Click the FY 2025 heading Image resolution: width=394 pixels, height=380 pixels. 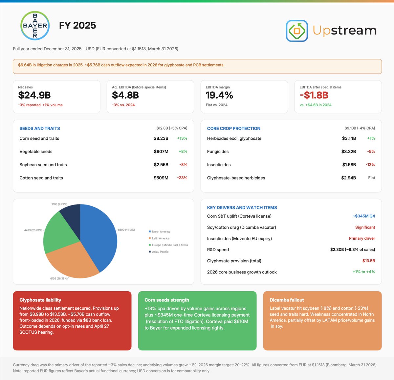[77, 25]
